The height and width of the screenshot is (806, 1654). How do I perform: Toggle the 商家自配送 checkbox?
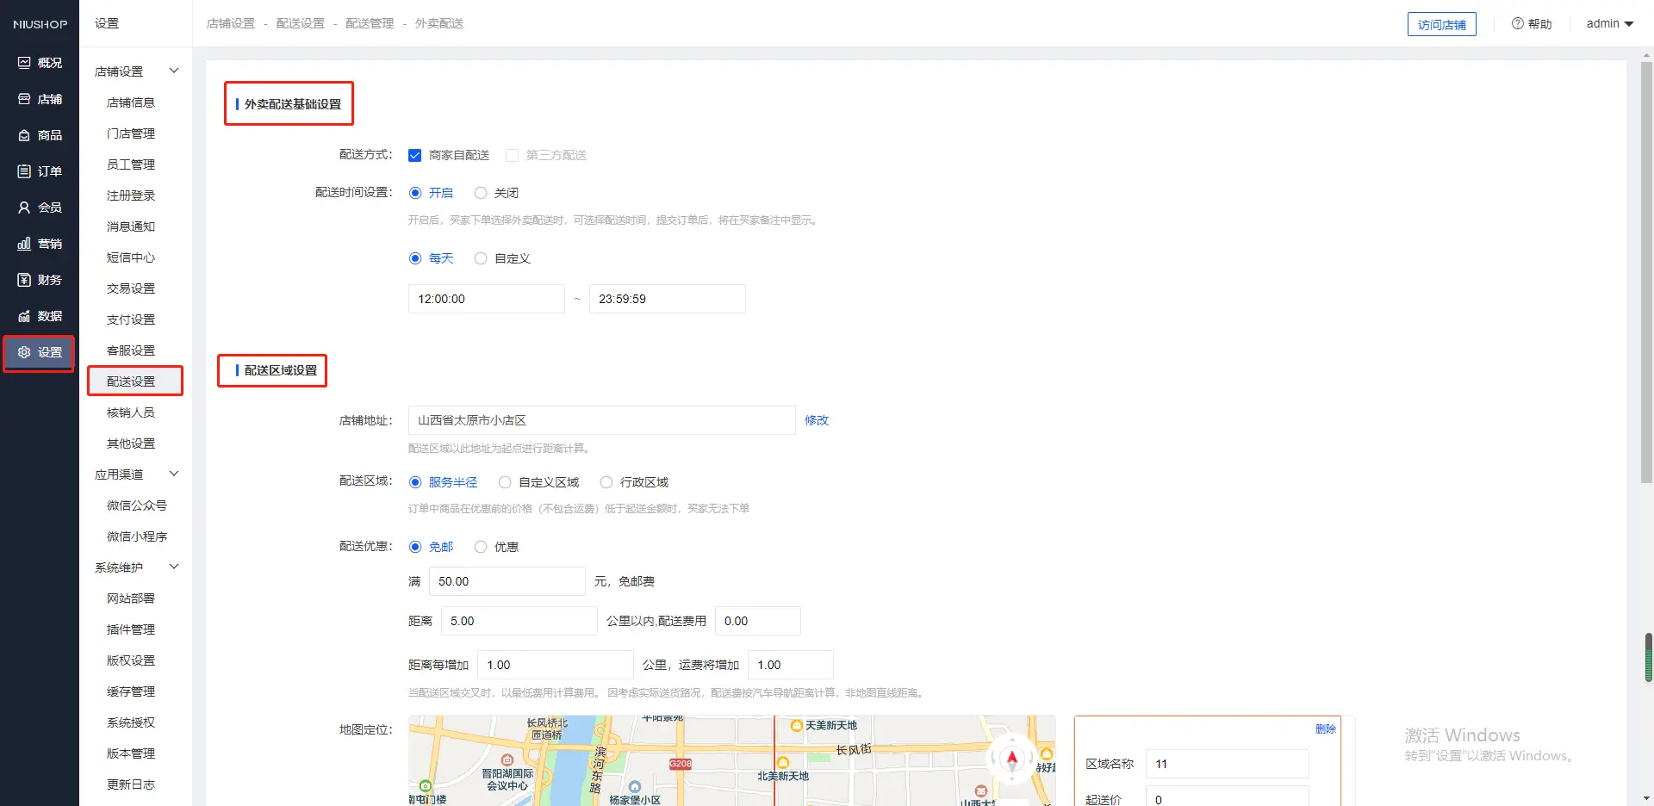[415, 155]
